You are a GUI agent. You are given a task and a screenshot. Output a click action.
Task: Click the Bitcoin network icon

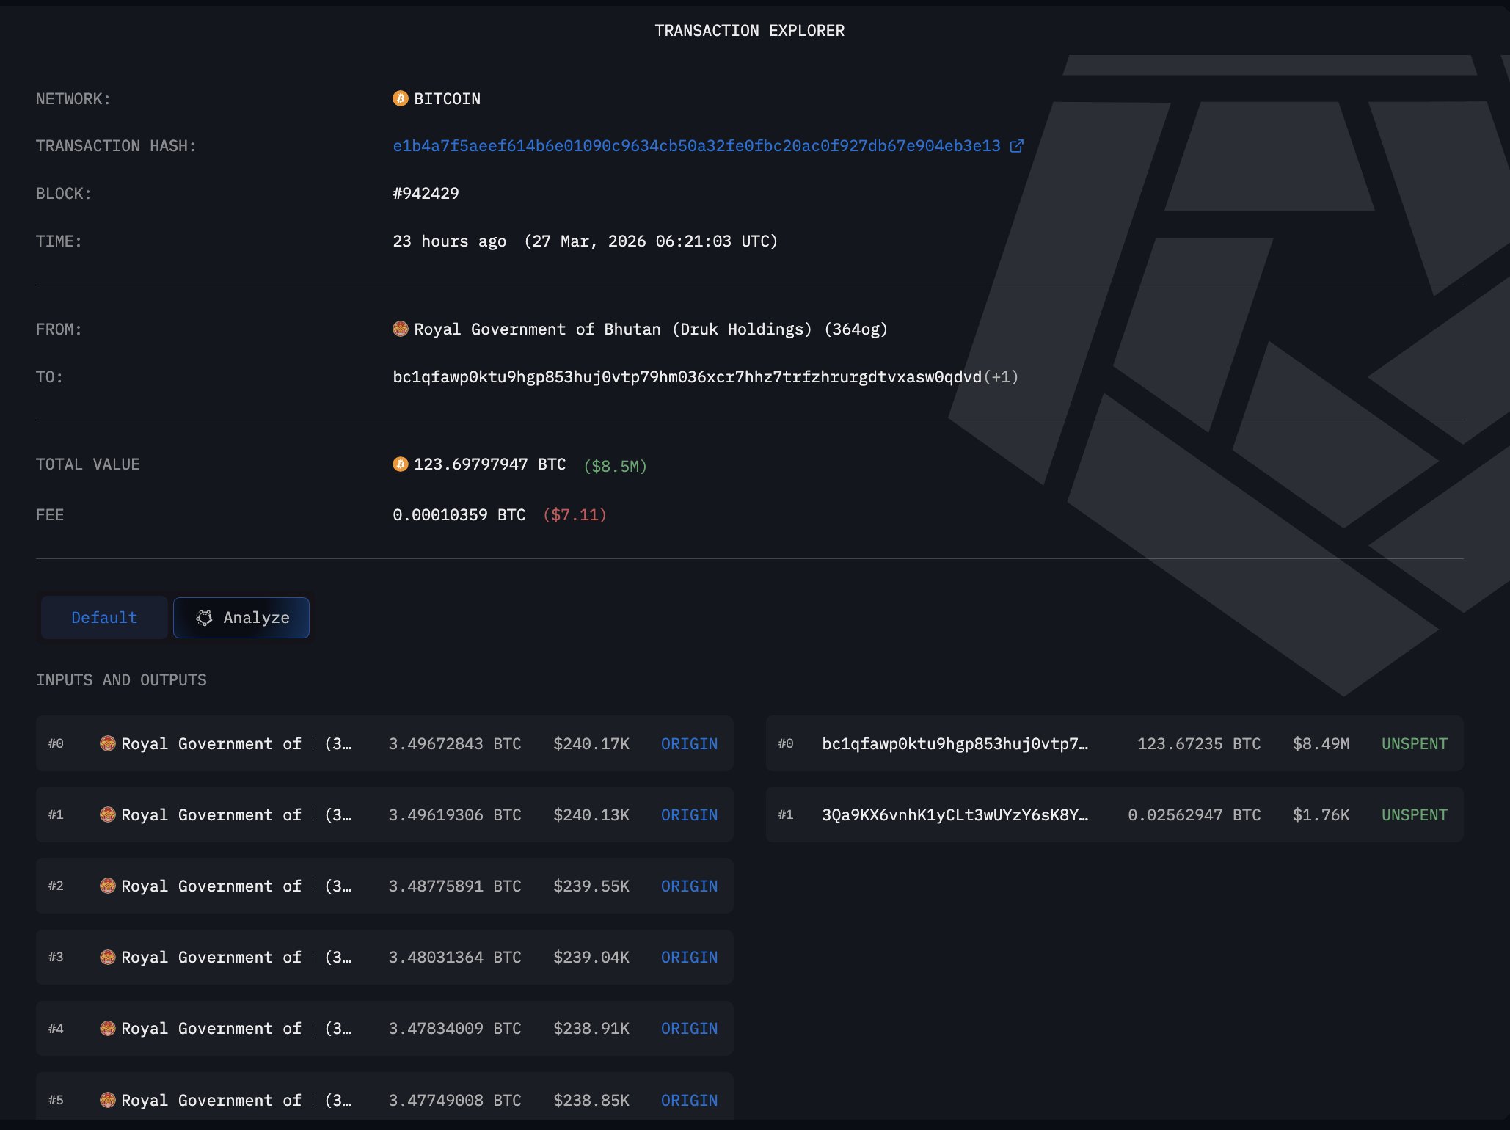click(400, 98)
